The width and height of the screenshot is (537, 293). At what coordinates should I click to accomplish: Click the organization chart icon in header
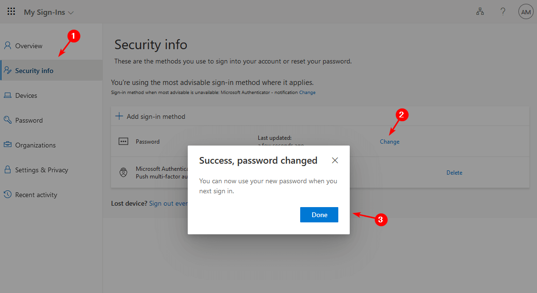[480, 12]
